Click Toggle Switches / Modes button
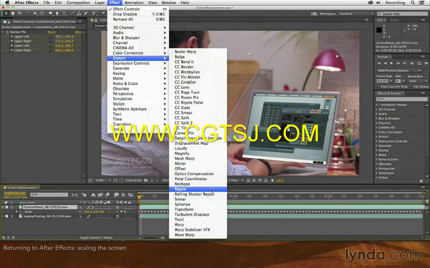The height and width of the screenshot is (268, 430). click(96, 237)
